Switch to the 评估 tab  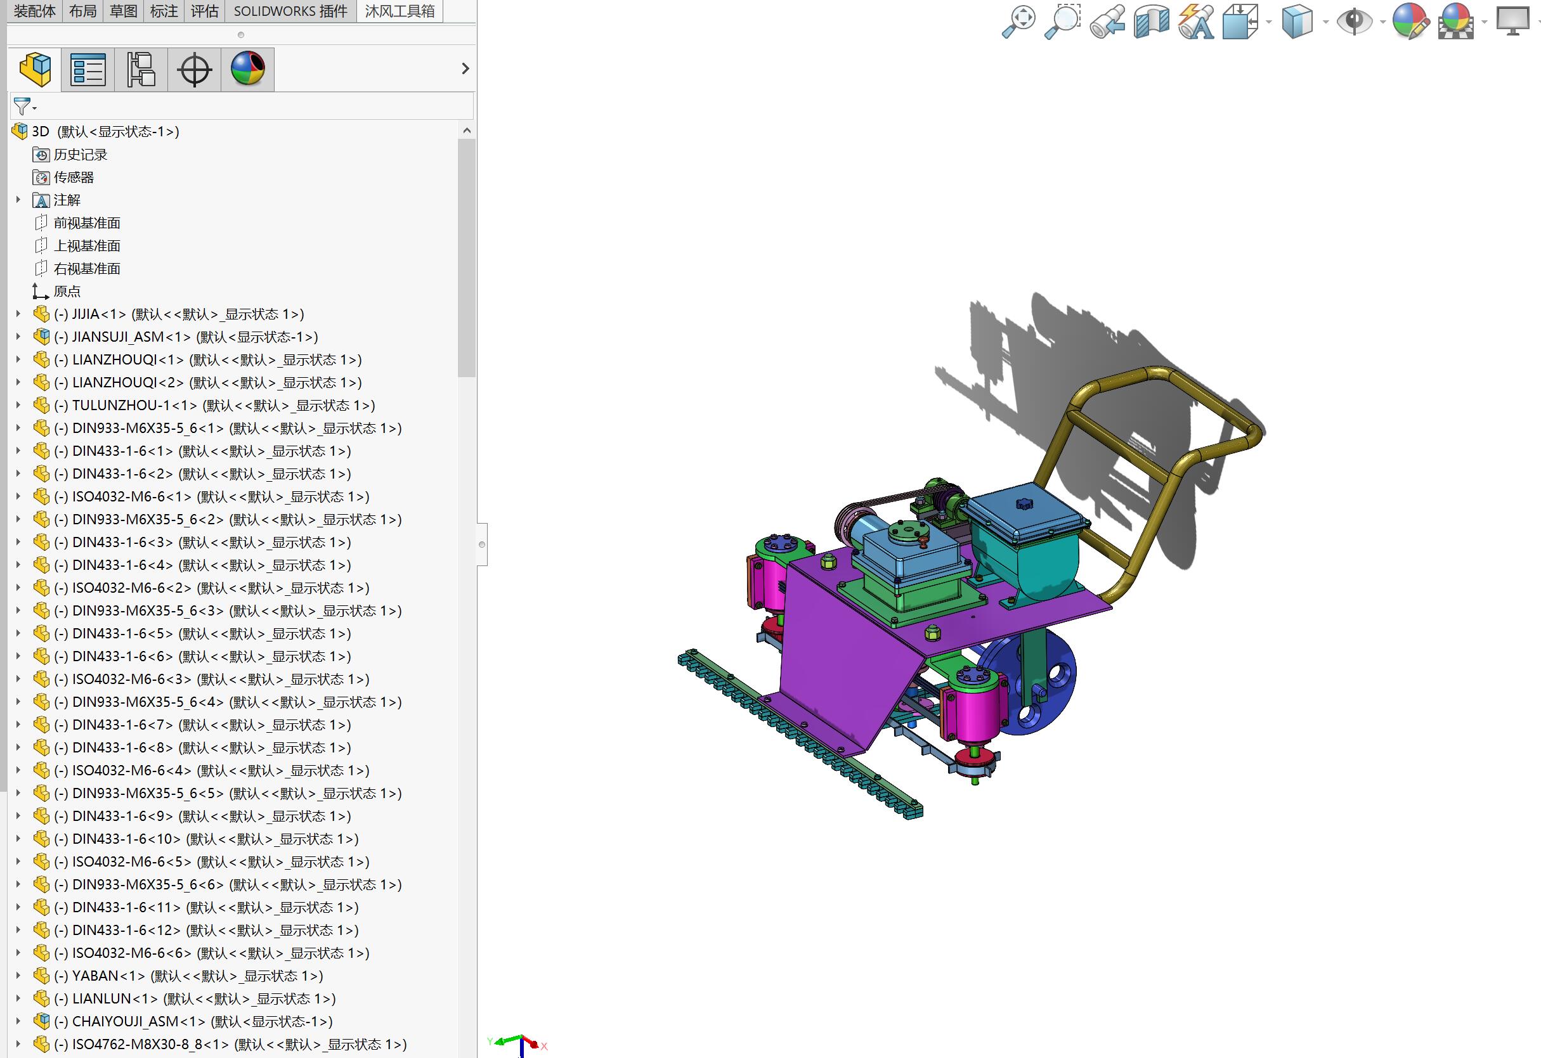pos(204,11)
